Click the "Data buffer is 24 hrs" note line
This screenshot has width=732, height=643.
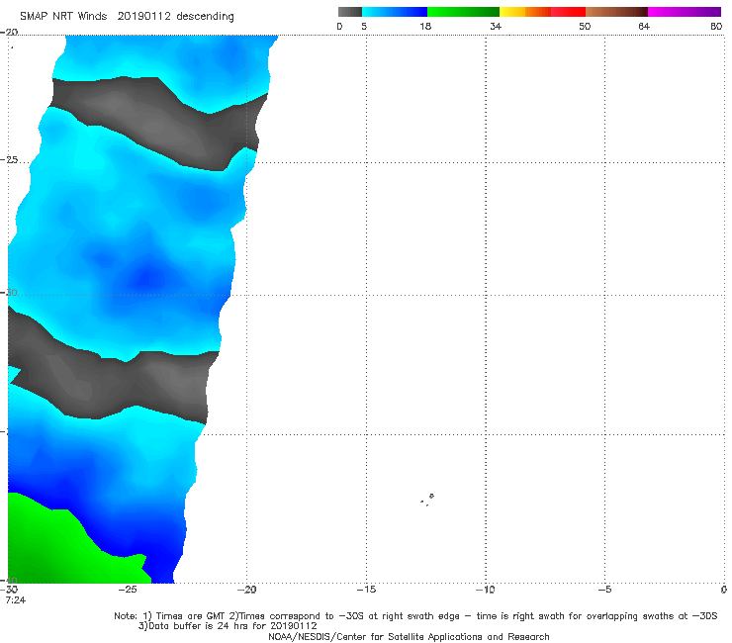tap(228, 626)
